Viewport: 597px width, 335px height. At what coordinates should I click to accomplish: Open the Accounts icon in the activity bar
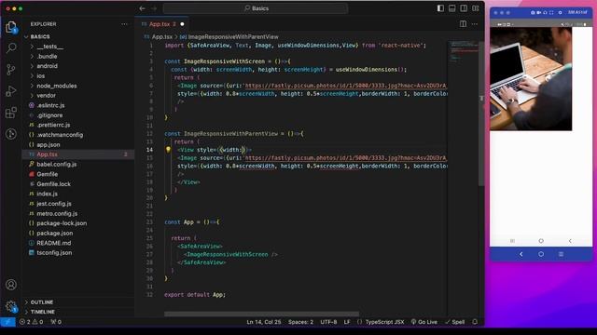(11, 285)
